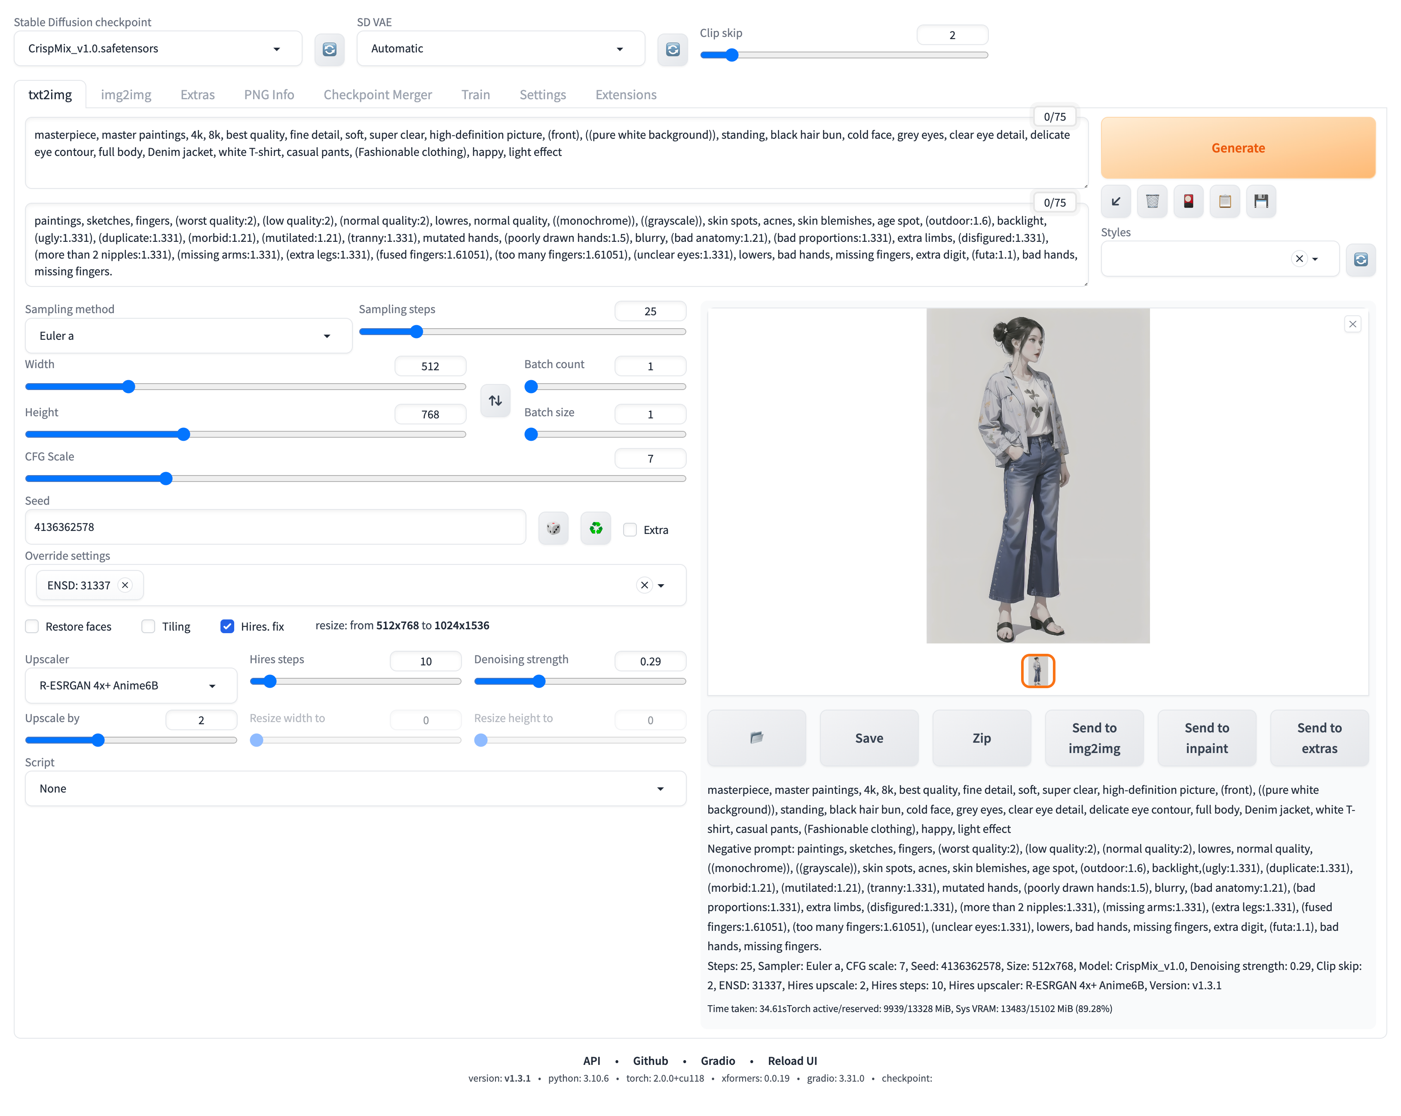Switch to the img2img tab
The height and width of the screenshot is (1116, 1401).
(x=125, y=95)
